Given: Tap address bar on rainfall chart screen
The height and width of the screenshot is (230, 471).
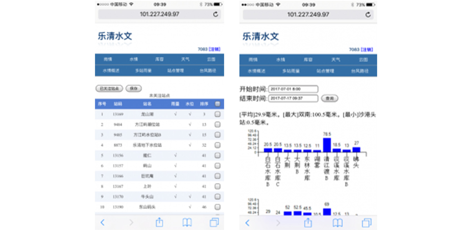Looking at the screenshot, I should (x=308, y=14).
